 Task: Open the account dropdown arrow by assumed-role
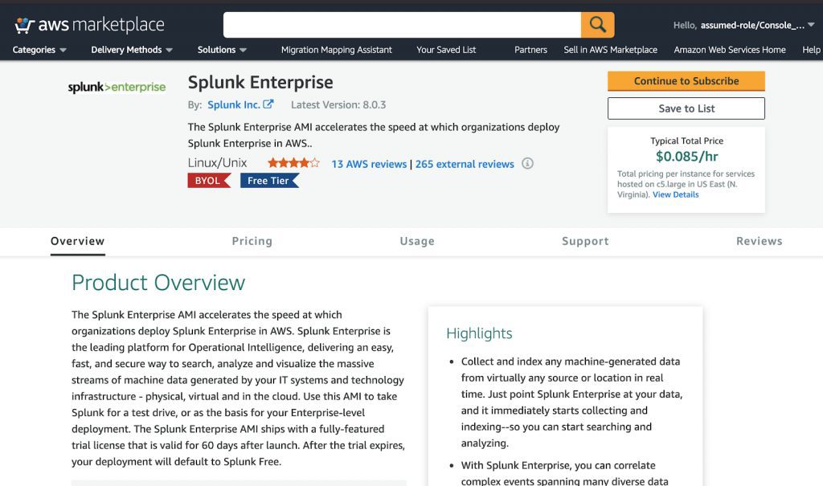[x=811, y=25]
